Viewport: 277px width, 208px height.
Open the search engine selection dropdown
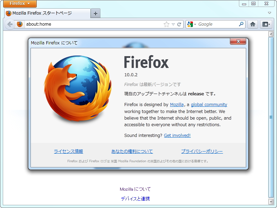(195, 24)
